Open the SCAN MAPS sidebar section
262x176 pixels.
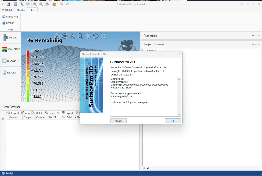10,49
